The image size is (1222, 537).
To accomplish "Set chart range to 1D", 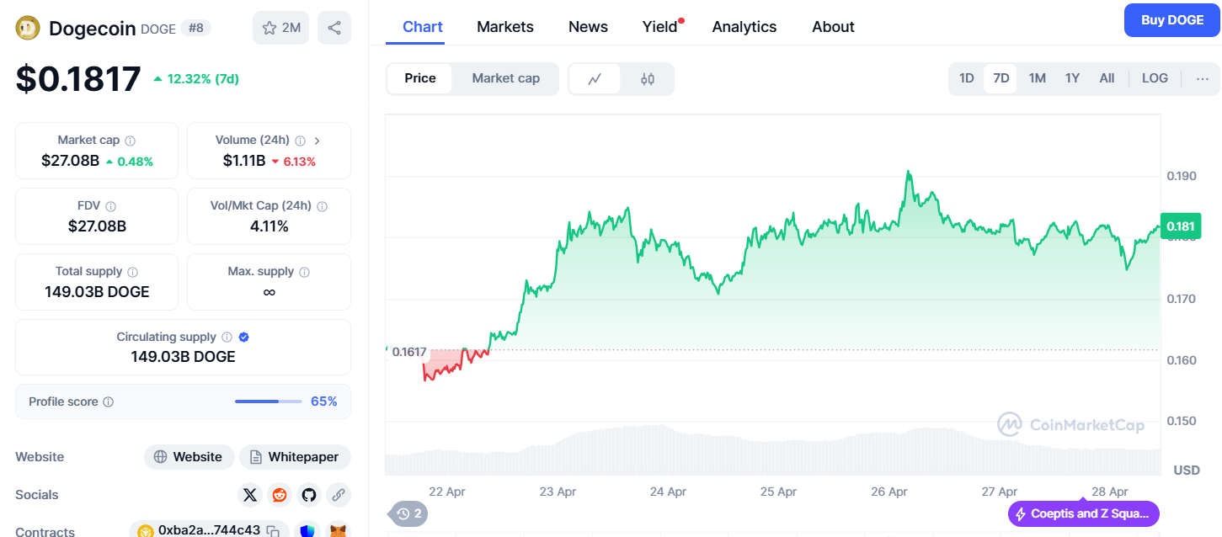I will click(x=967, y=78).
